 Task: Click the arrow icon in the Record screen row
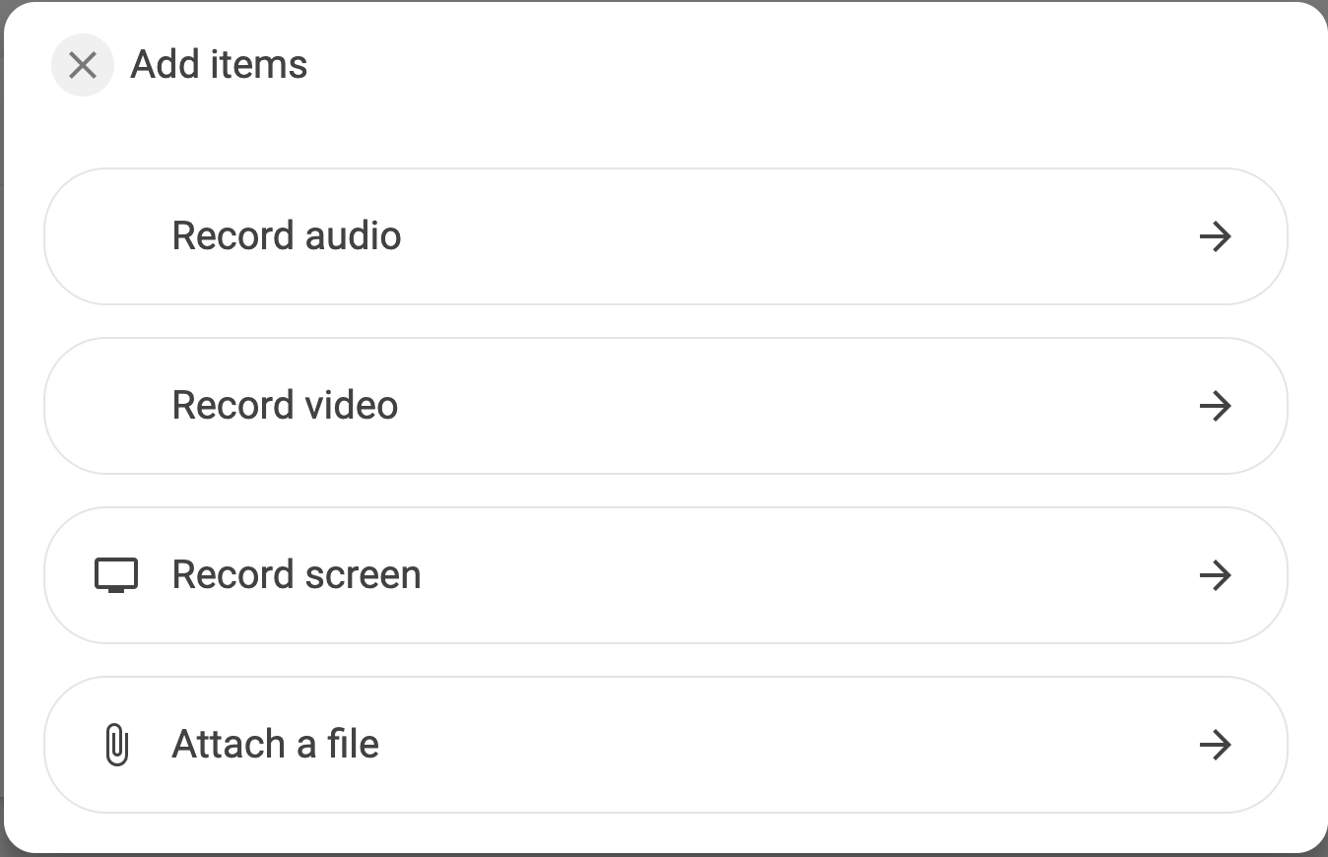click(1216, 575)
